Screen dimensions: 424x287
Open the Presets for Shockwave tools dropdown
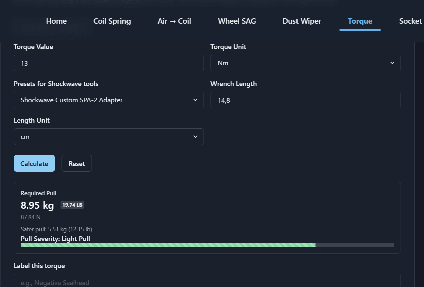(109, 100)
